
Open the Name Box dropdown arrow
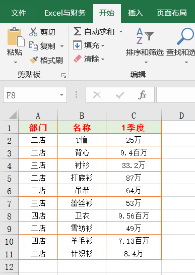(61, 95)
